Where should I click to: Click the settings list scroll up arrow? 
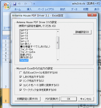click(x=58, y=31)
